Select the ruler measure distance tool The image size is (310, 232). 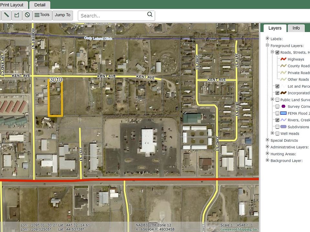coord(6,15)
